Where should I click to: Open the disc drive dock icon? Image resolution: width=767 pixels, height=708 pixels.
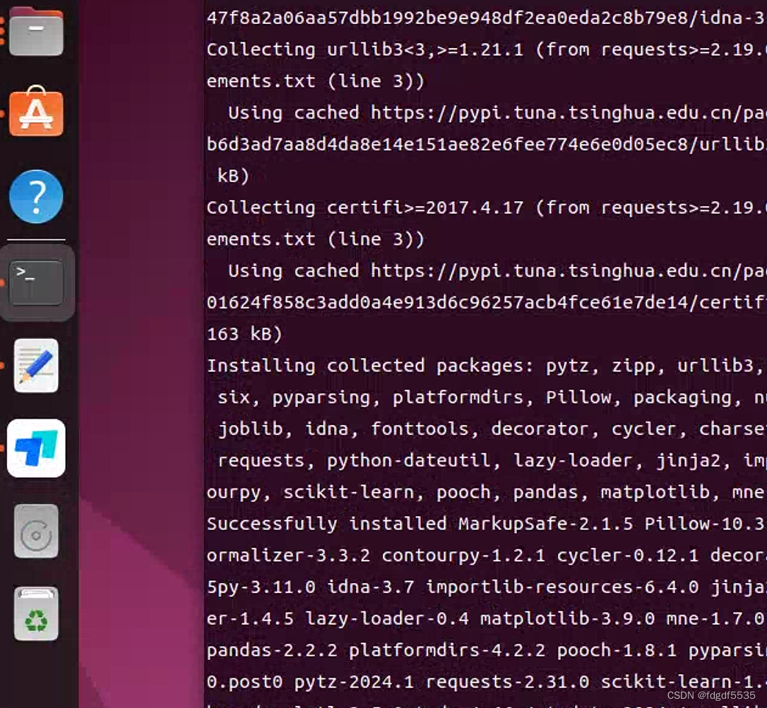(36, 532)
